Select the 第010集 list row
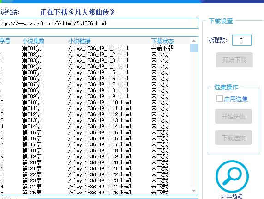The height and width of the screenshot is (199, 264). (x=95, y=102)
